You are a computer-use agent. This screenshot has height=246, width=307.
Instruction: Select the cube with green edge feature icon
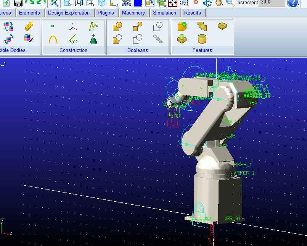[x=182, y=26]
